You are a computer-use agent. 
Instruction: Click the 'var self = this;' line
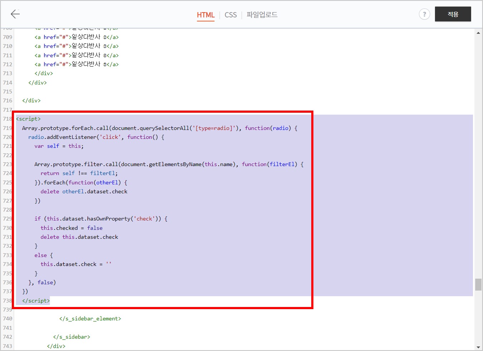(59, 146)
